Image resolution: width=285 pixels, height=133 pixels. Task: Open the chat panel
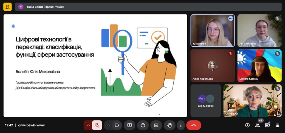pos(267,125)
